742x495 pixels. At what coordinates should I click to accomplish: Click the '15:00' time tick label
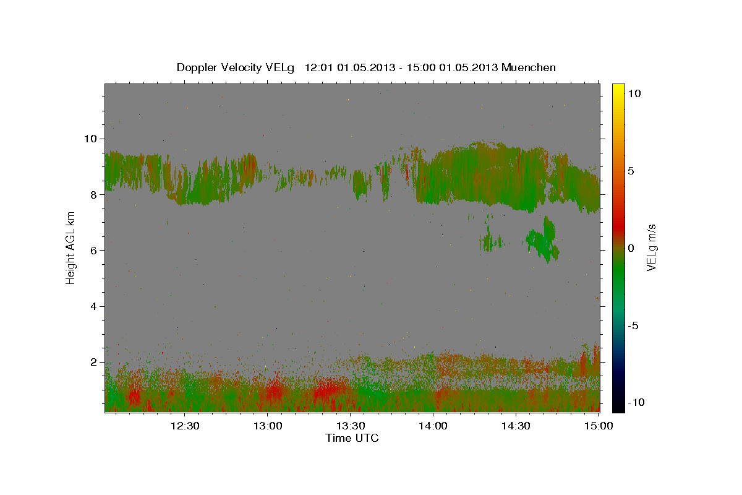point(599,426)
